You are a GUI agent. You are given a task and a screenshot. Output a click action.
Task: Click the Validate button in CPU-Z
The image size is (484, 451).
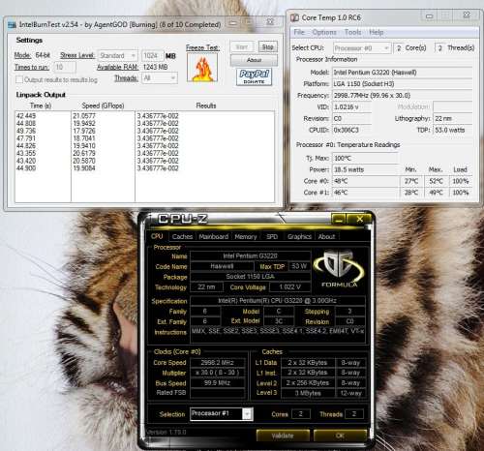pyautogui.click(x=283, y=436)
